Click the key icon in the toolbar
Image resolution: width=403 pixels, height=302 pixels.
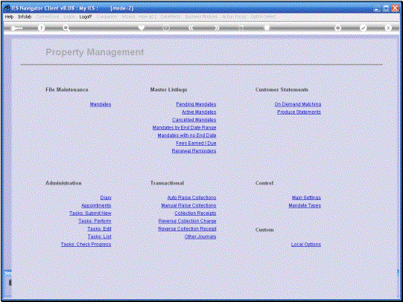tap(16, 28)
